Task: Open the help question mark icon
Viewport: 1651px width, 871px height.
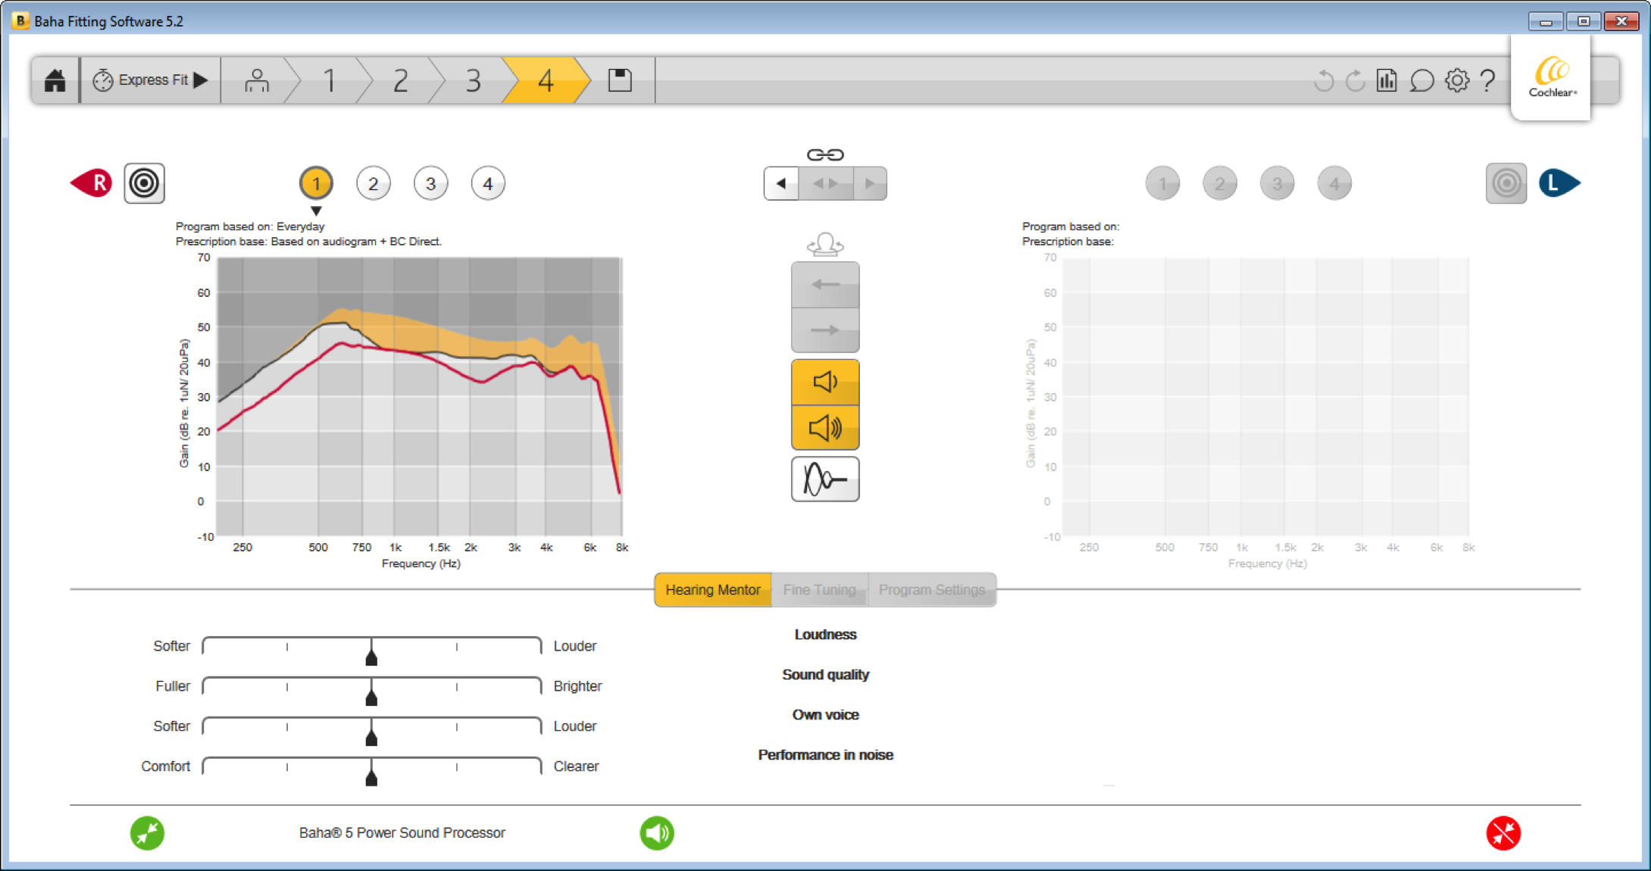Action: pyautogui.click(x=1488, y=80)
